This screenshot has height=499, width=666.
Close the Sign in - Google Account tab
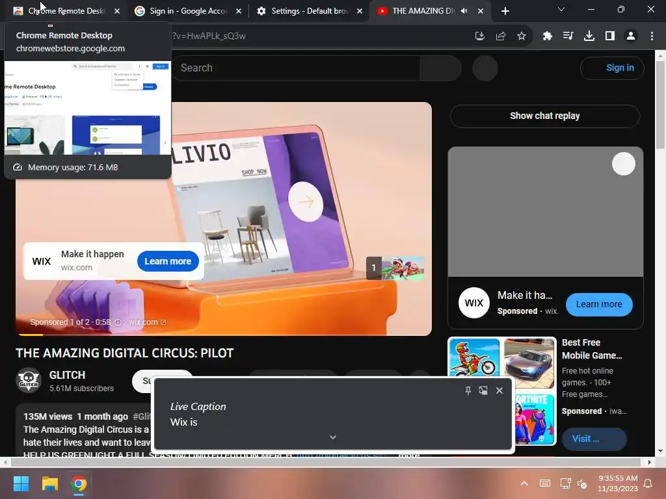pyautogui.click(x=239, y=11)
